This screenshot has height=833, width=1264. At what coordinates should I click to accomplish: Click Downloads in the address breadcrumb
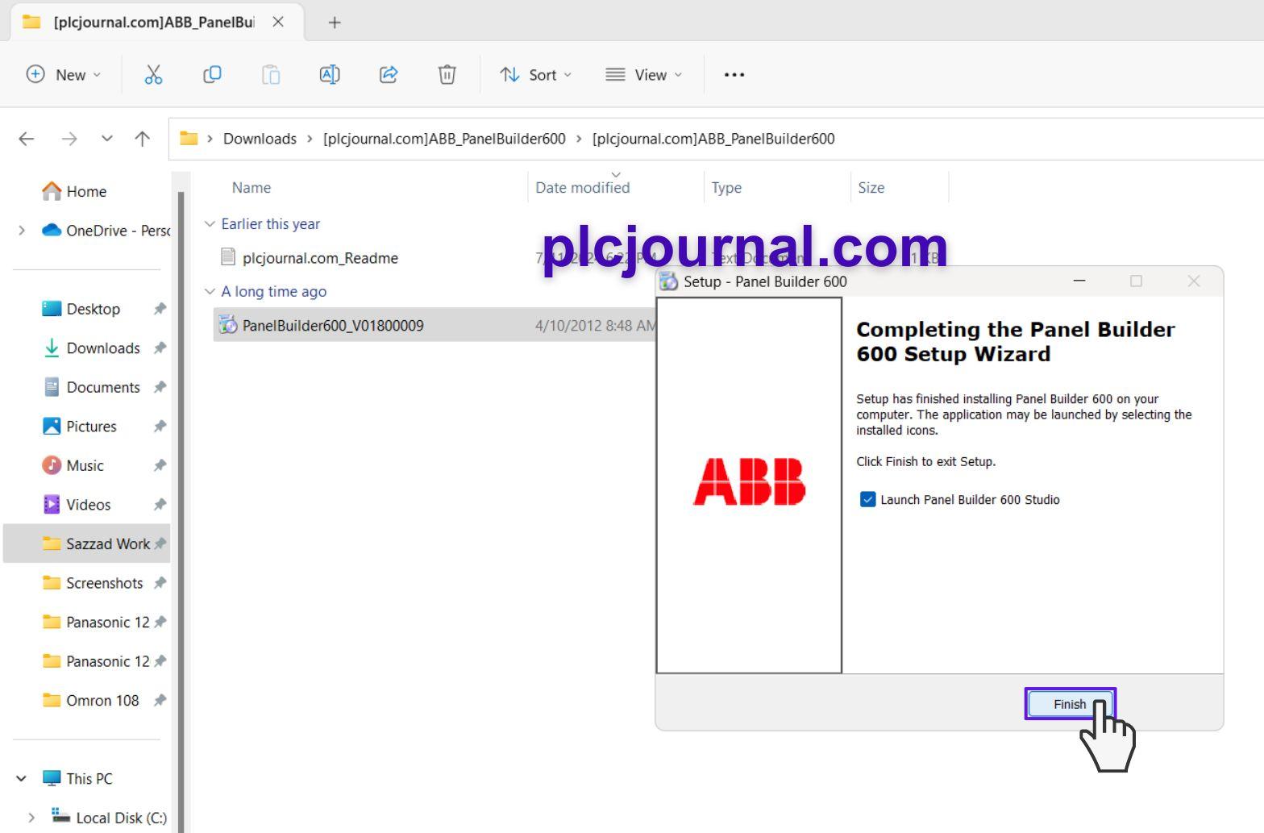click(260, 139)
